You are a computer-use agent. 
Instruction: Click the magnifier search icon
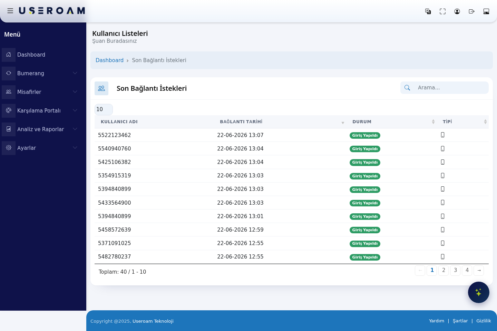click(407, 88)
